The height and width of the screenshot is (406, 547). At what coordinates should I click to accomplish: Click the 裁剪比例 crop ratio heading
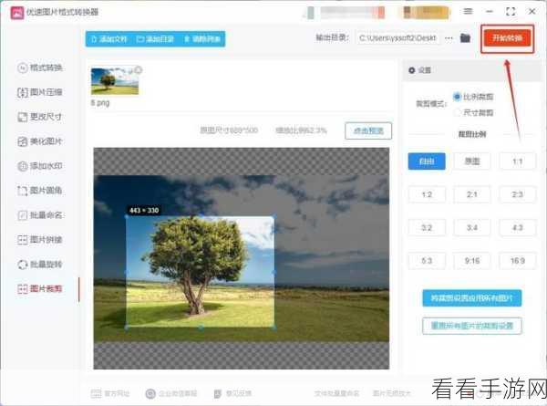tap(472, 134)
